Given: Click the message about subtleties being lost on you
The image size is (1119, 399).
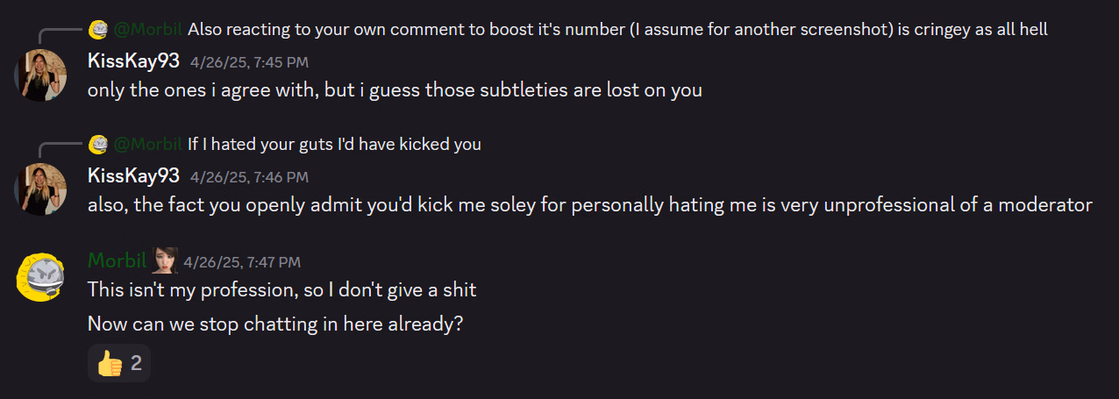Looking at the screenshot, I should 395,89.
